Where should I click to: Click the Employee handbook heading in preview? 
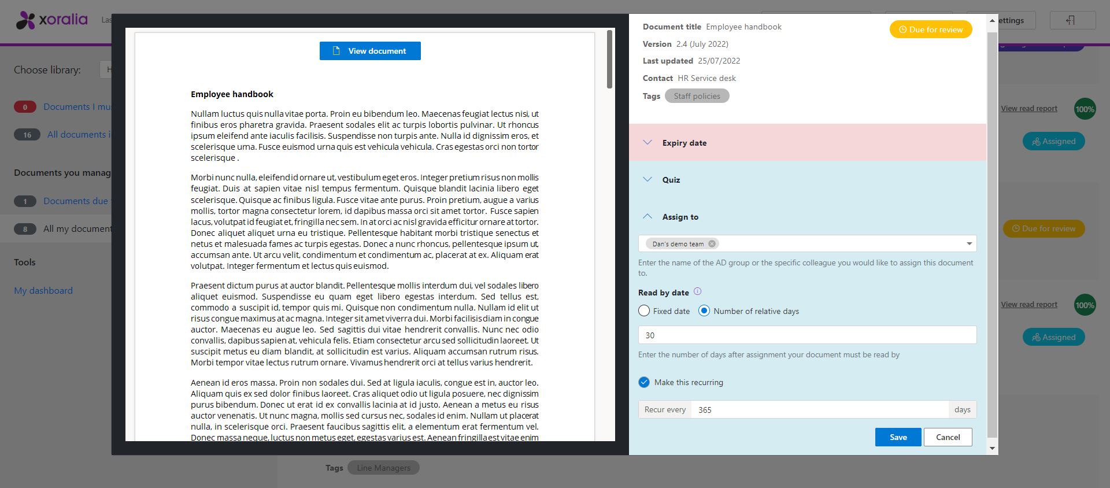tap(232, 94)
